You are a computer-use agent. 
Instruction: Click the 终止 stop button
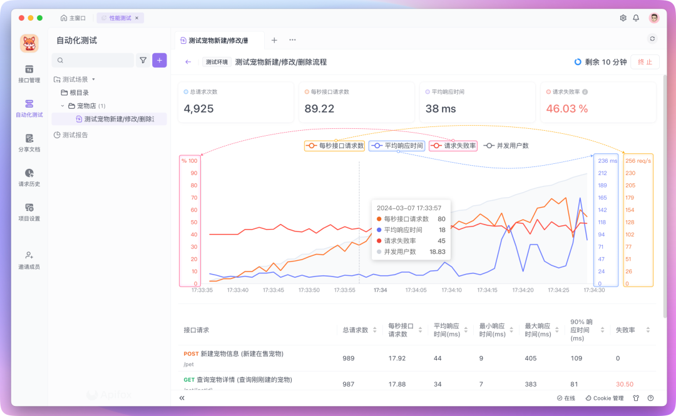coord(645,62)
